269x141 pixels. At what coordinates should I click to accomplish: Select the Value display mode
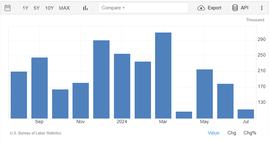pyautogui.click(x=213, y=133)
